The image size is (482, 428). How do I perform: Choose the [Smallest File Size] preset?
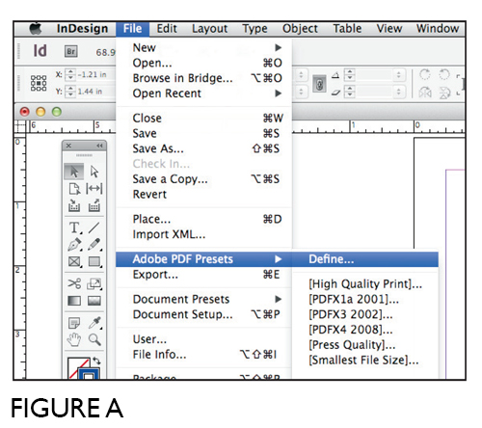[x=365, y=361]
